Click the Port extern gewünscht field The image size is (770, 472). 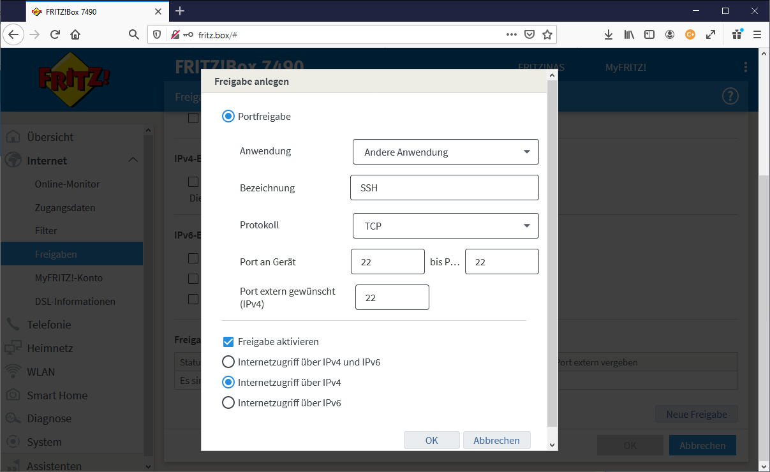[392, 297]
